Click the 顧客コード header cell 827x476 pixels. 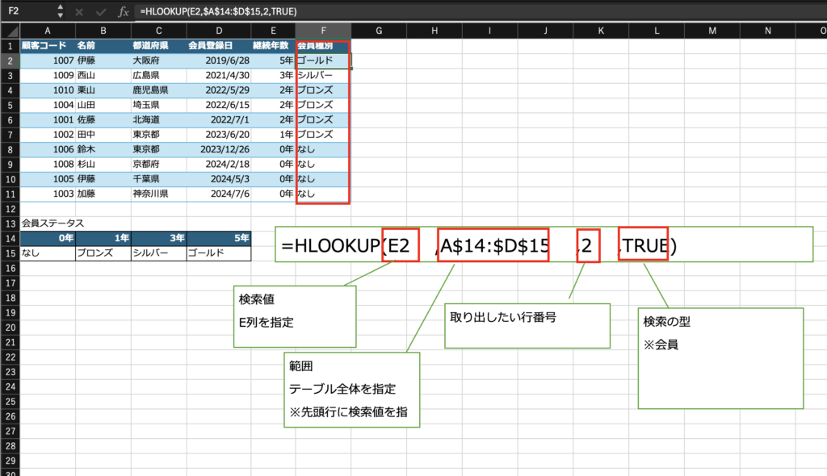point(48,45)
